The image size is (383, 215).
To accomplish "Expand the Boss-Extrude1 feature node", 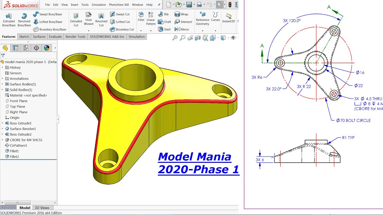I will pyautogui.click(x=2, y=123).
